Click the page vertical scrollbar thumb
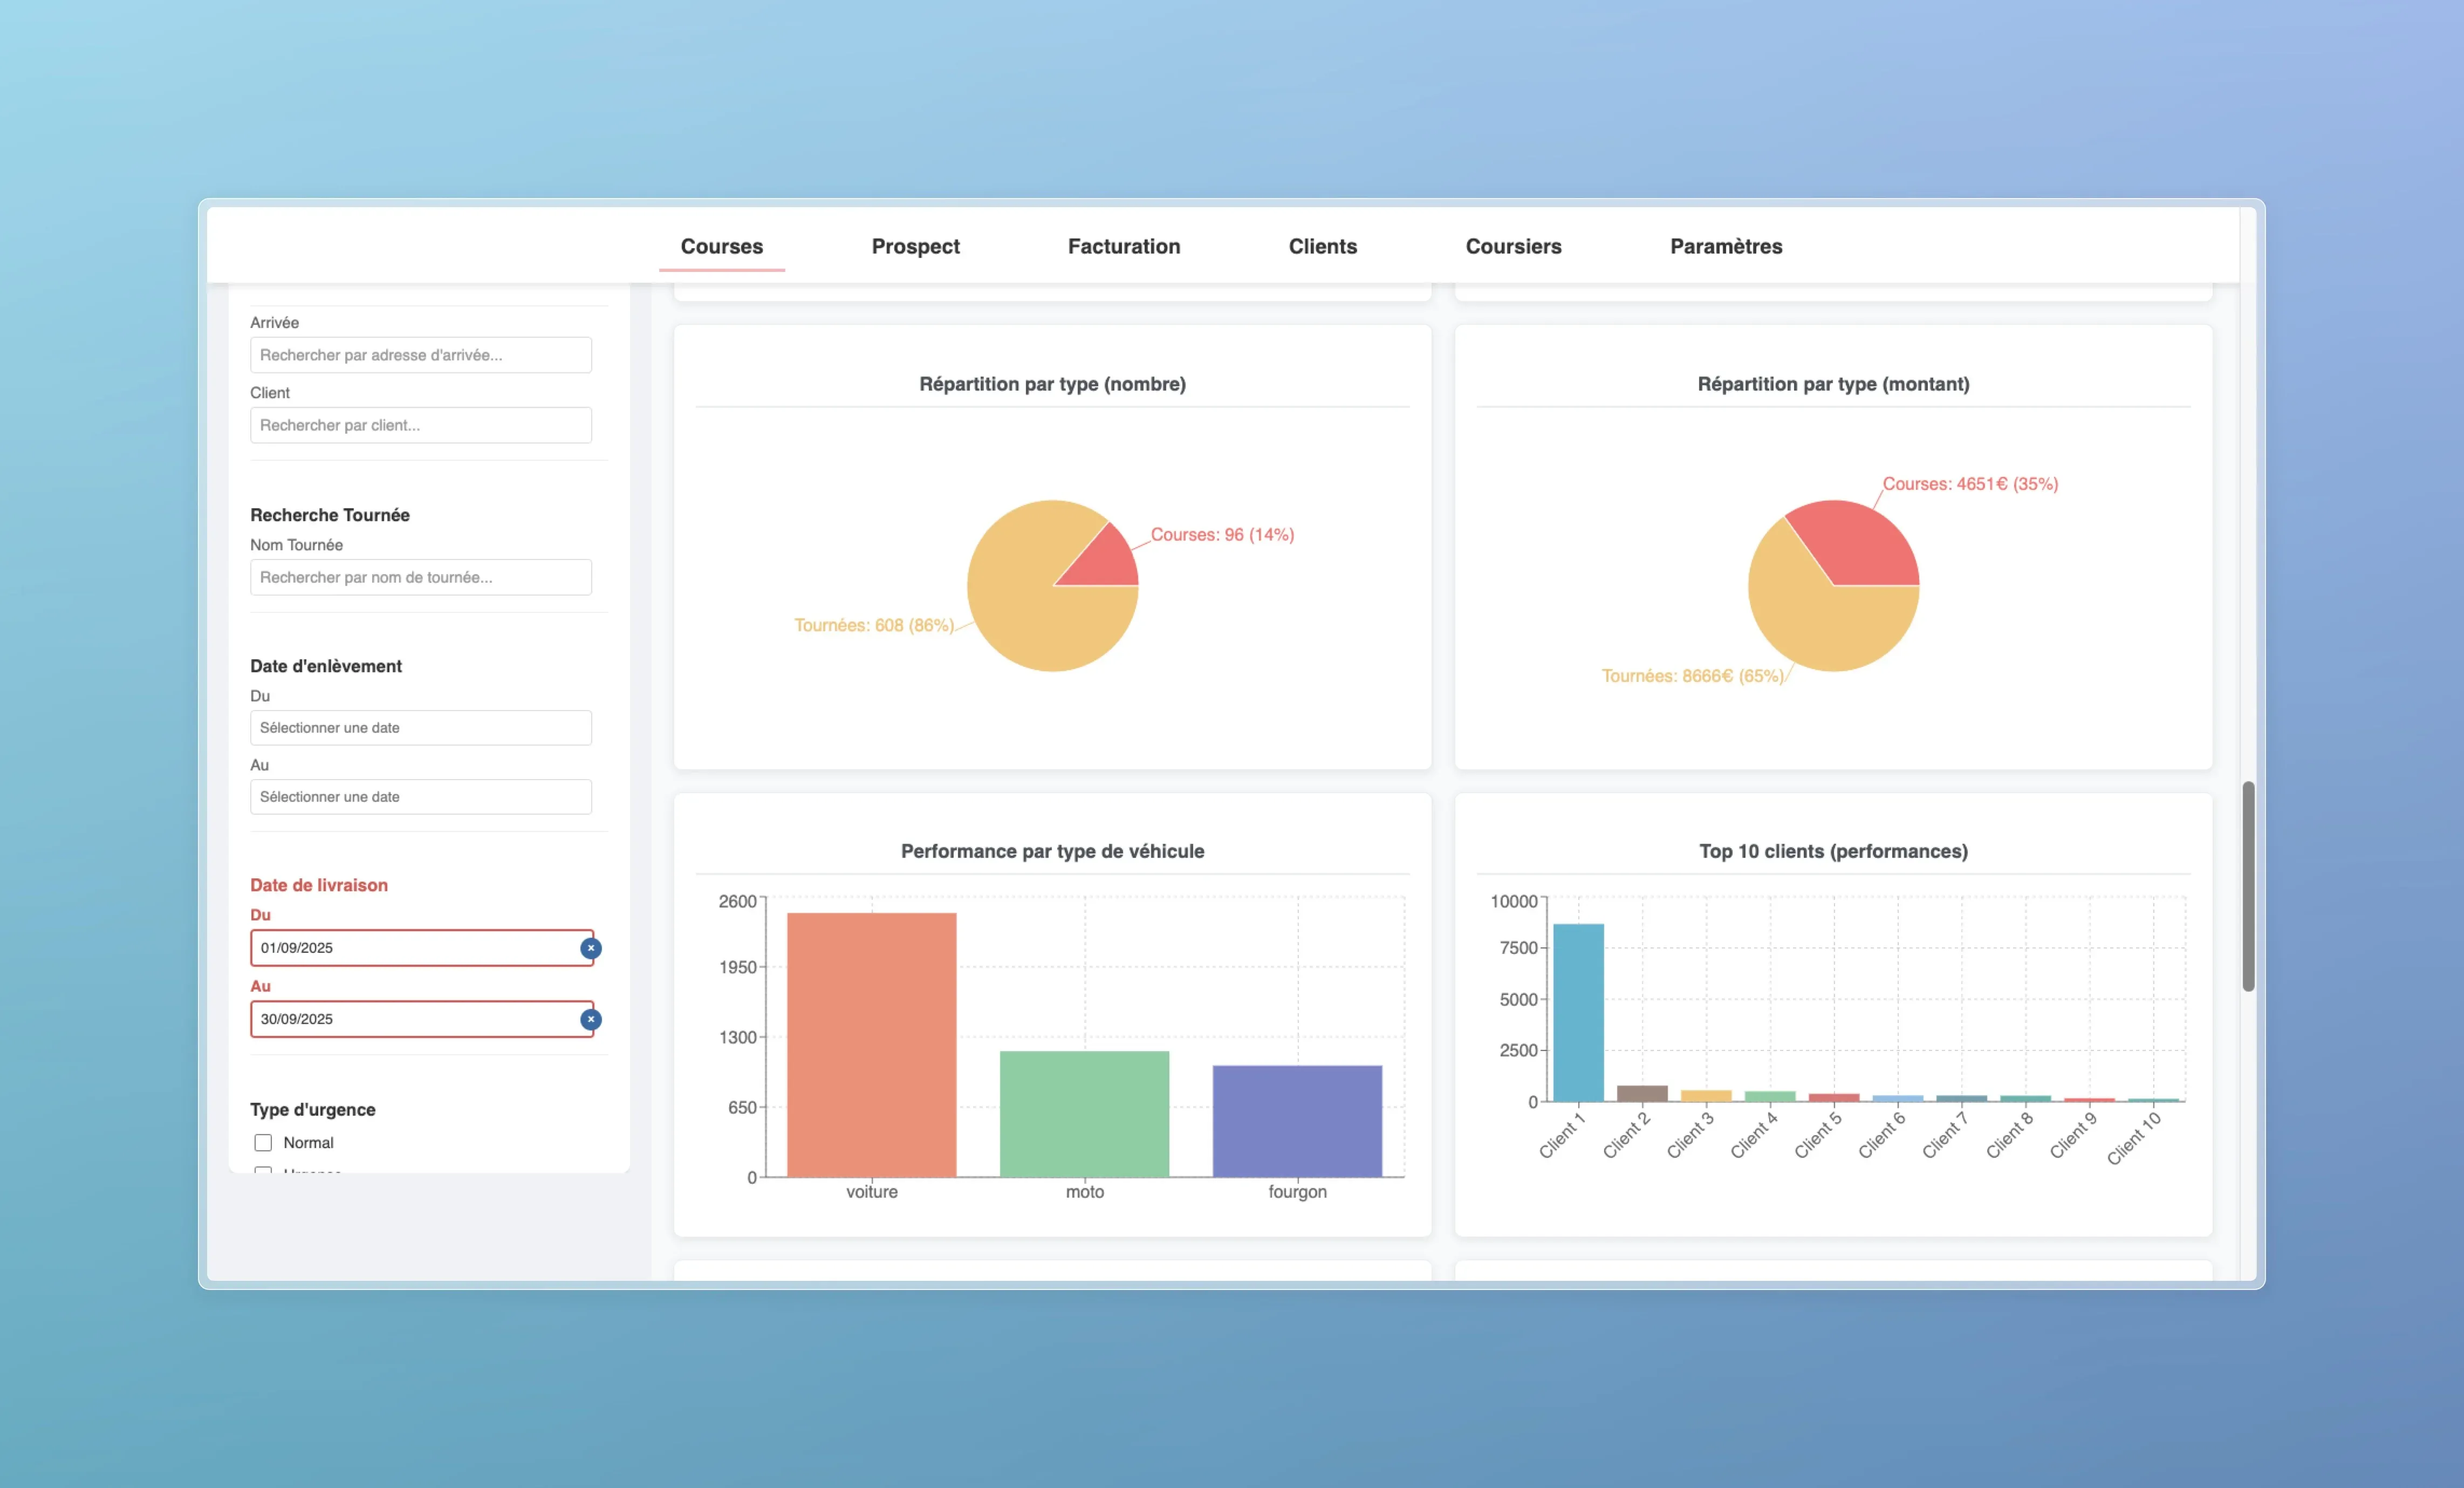The image size is (2464, 1488). [2248, 886]
